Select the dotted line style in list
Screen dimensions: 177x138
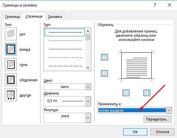65,41
